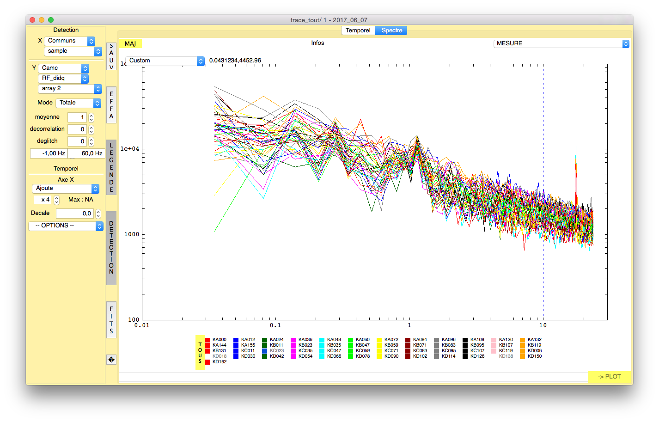This screenshot has height=422, width=659.
Task: Toggle all channels with yellow TOUS button
Action: click(x=200, y=353)
